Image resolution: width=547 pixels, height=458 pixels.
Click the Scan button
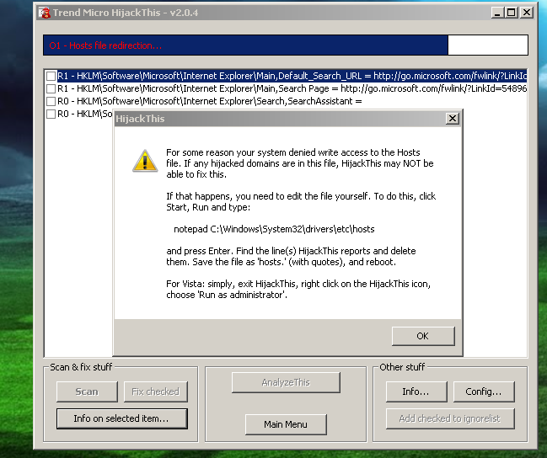(x=87, y=391)
